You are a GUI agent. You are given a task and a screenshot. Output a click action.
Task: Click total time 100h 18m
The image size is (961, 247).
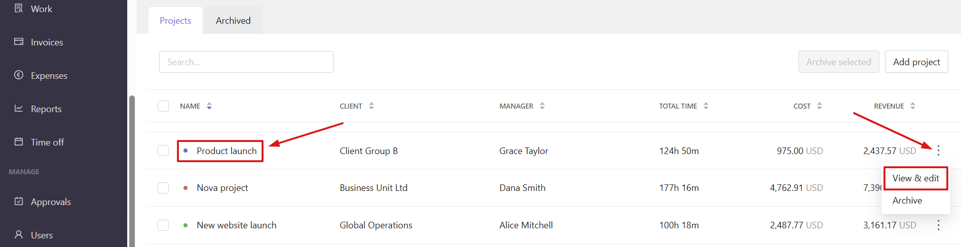(679, 225)
